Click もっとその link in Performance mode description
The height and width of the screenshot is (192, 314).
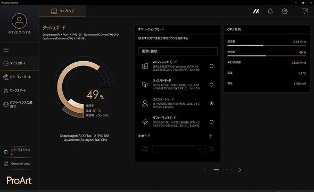[x=195, y=126]
